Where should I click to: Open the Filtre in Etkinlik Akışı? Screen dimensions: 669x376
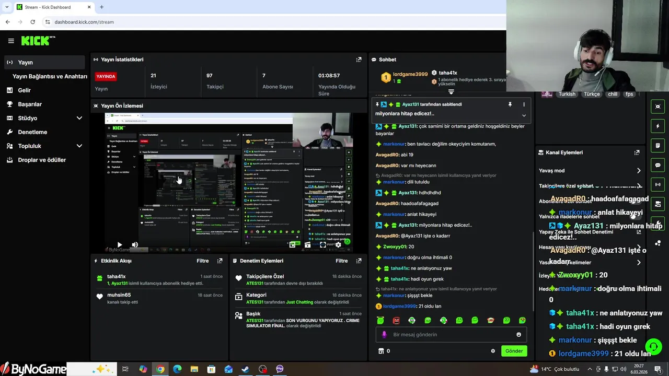(x=203, y=261)
